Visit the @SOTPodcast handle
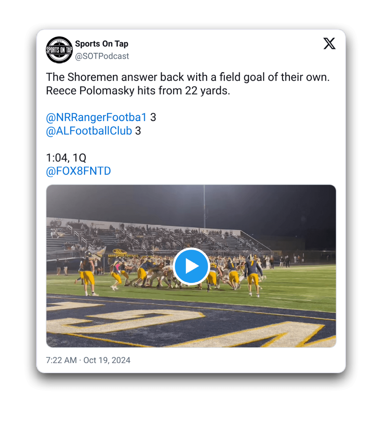This screenshot has width=382, height=426. pos(102,56)
